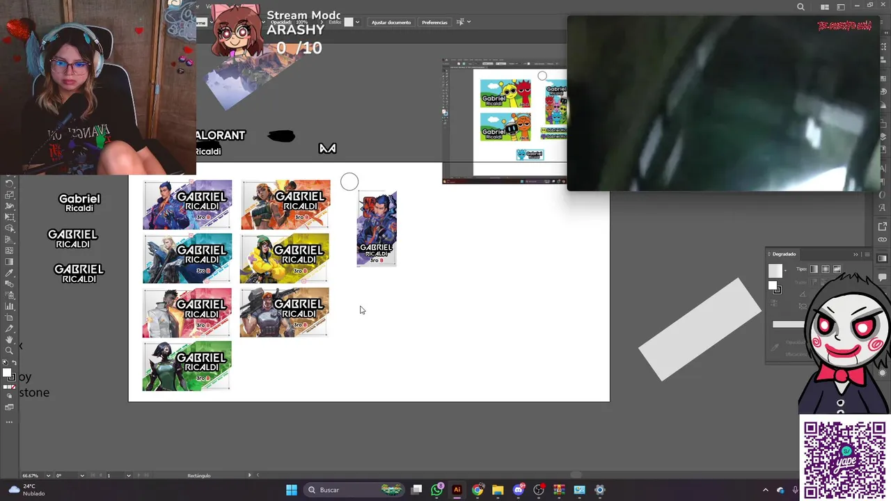Open the zoom level dropdown 66.67%

[48, 475]
